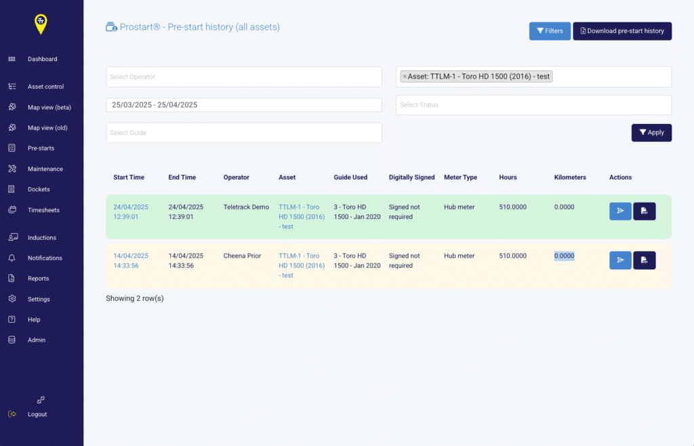Viewport: 694px width, 446px height.
Task: Open the Select Status dropdown
Action: (534, 105)
